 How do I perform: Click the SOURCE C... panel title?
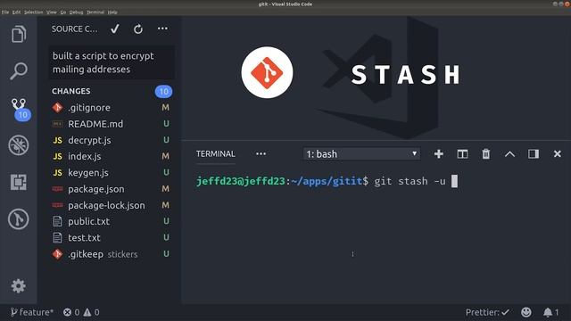(x=75, y=29)
